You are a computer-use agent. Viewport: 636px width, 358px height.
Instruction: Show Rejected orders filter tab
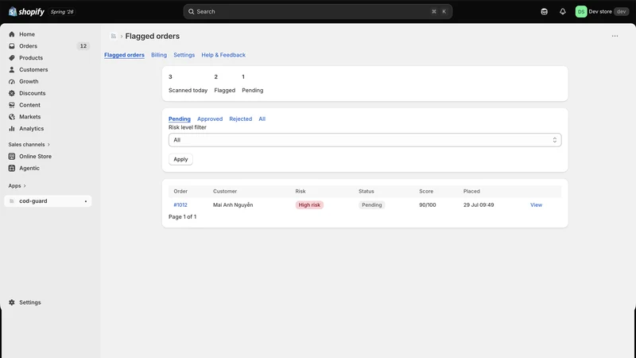(x=241, y=119)
